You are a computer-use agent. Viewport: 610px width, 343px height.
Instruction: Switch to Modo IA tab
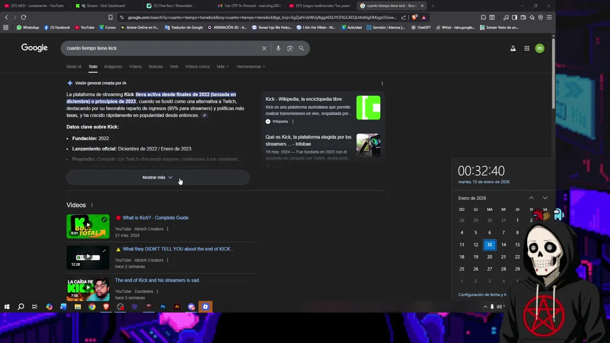pyautogui.click(x=74, y=67)
